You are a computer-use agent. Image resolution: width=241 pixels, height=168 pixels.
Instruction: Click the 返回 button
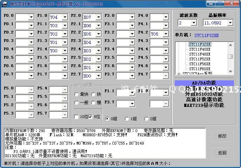222,153
